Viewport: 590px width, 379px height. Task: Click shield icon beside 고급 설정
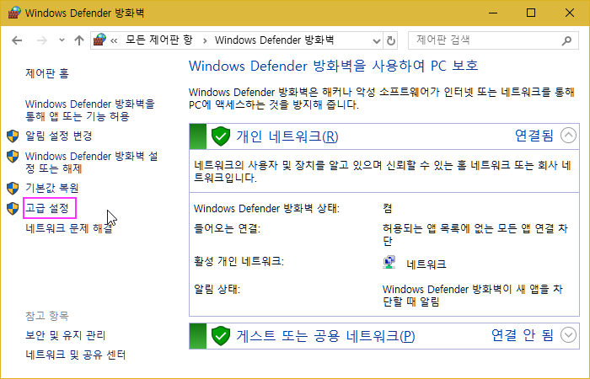(x=13, y=208)
